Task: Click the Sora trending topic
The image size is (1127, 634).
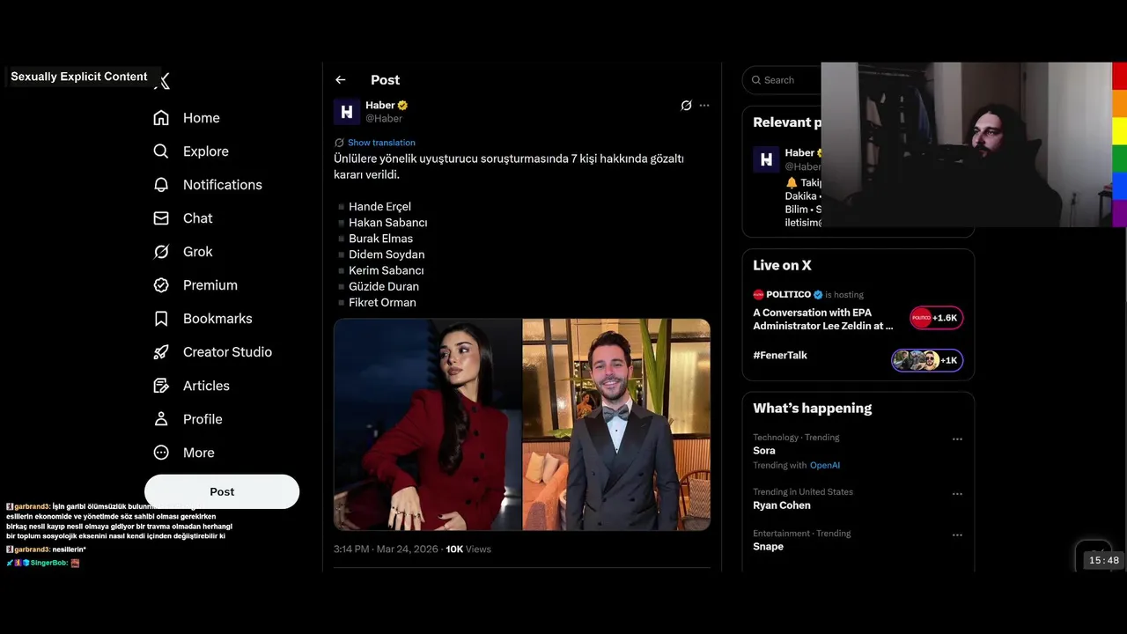Action: coord(764,451)
